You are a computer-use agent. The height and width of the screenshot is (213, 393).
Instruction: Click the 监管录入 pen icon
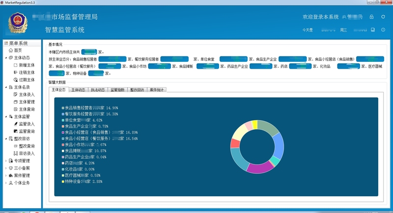click(x=16, y=124)
